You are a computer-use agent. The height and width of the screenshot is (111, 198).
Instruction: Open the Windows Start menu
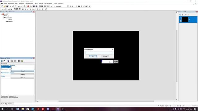point(2,109)
